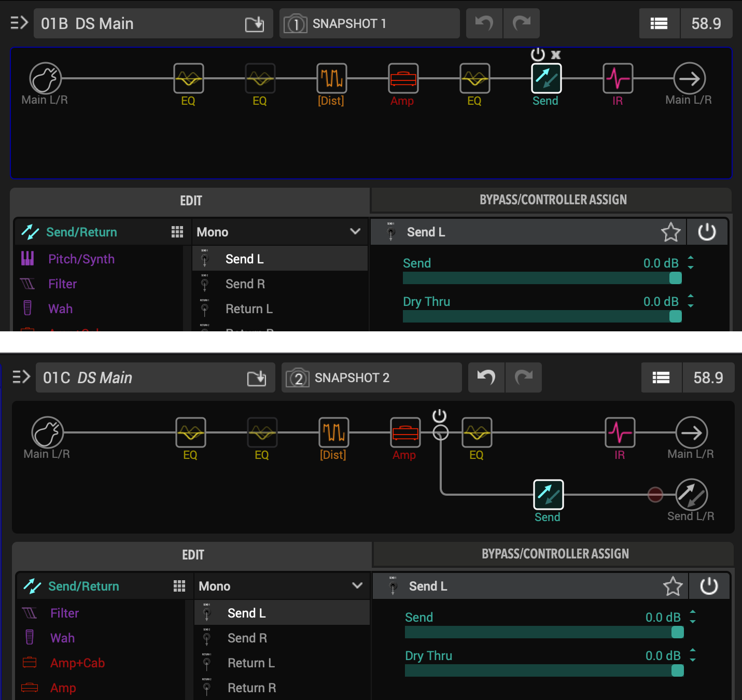The width and height of the screenshot is (742, 700).
Task: Select the Send block in top signal chain
Action: [546, 78]
